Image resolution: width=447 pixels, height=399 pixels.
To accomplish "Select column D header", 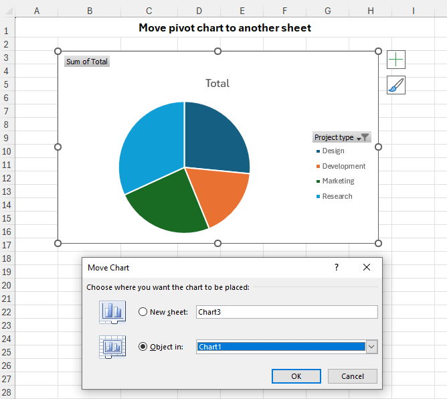I will pos(199,11).
